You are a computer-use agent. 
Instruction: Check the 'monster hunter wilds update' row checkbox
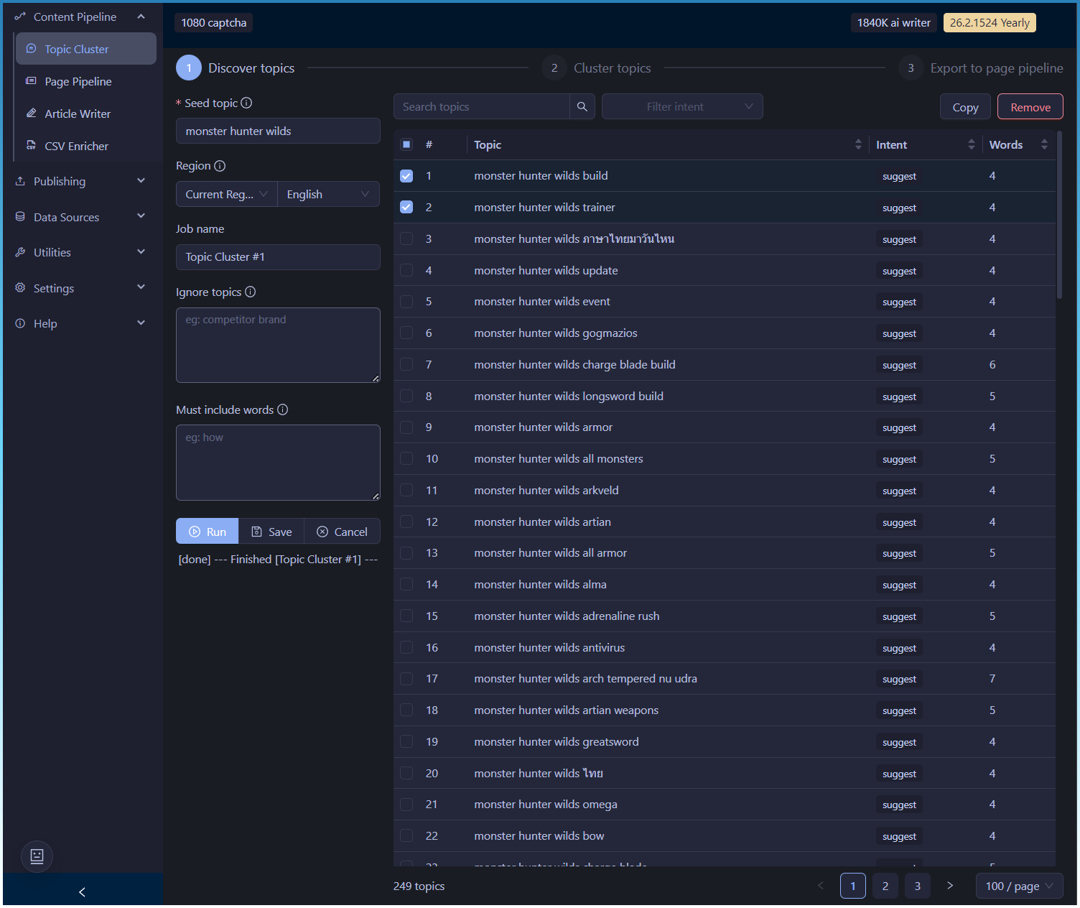pyautogui.click(x=406, y=271)
